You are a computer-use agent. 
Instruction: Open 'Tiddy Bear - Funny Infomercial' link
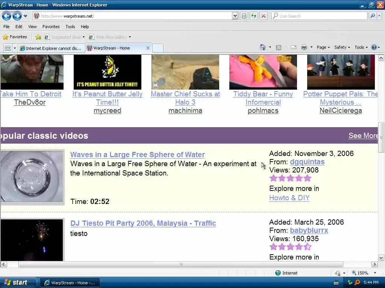pos(263,98)
